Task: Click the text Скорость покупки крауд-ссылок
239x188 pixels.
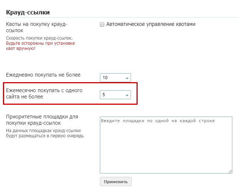Action: pos(39,38)
